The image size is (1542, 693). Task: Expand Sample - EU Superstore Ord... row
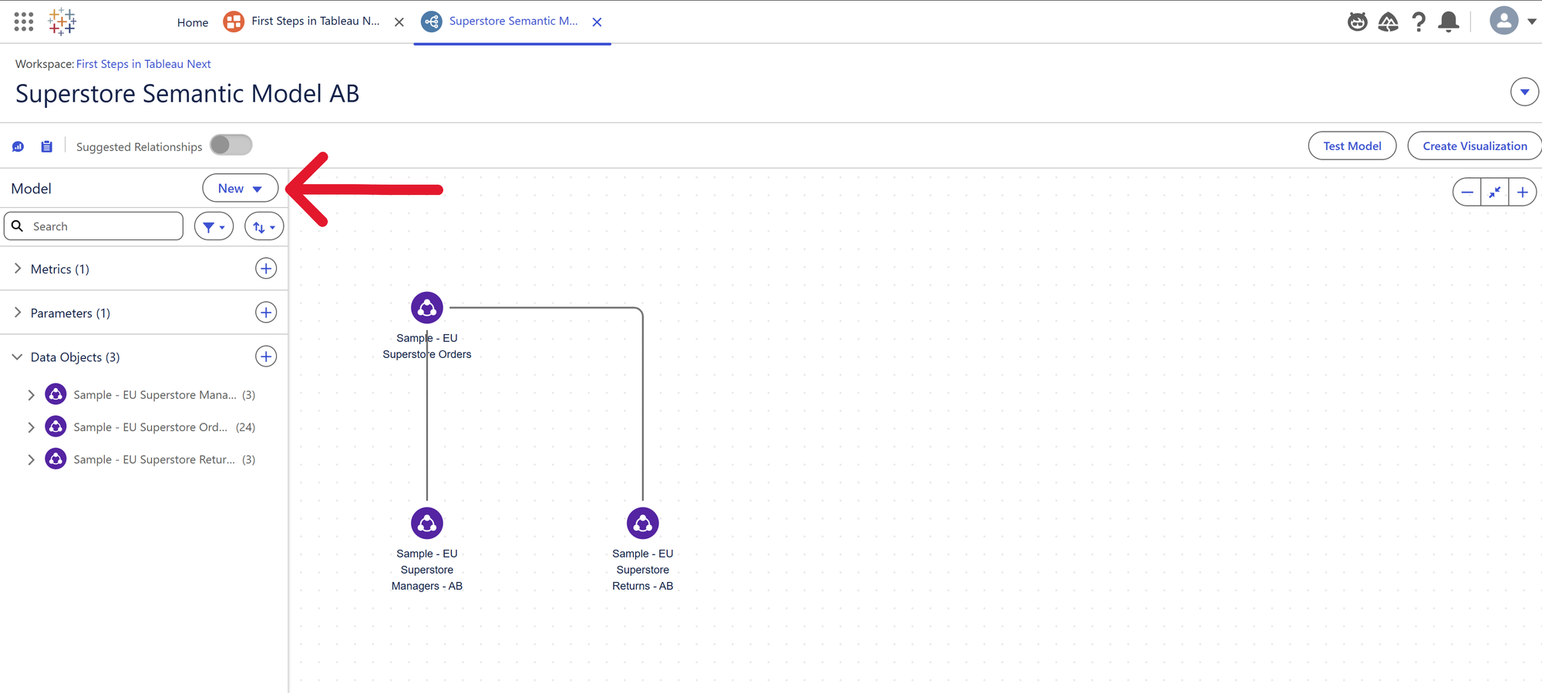31,427
